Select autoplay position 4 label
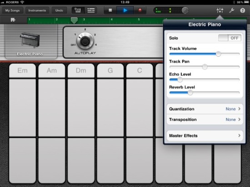 [96, 45]
